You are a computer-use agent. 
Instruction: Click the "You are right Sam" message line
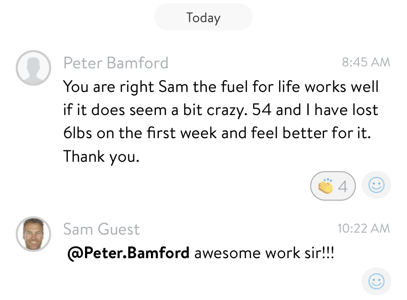[221, 87]
